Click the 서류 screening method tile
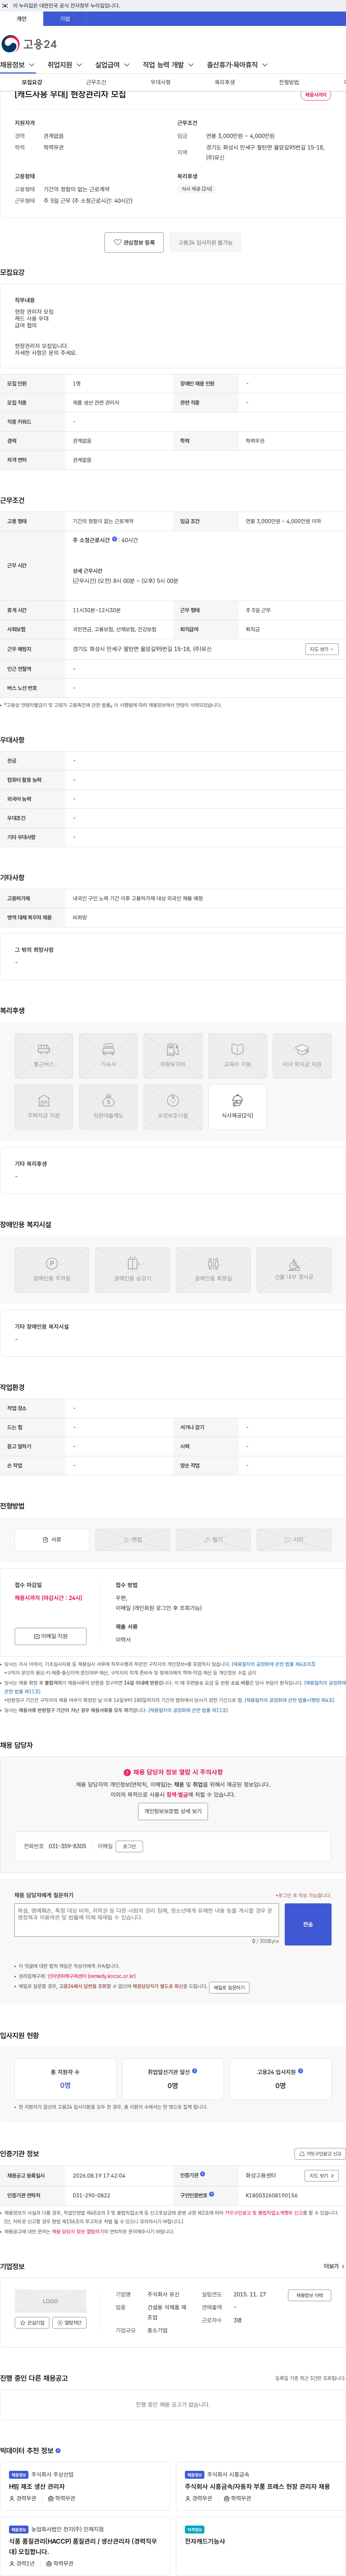The width and height of the screenshot is (346, 2576). click(52, 1540)
